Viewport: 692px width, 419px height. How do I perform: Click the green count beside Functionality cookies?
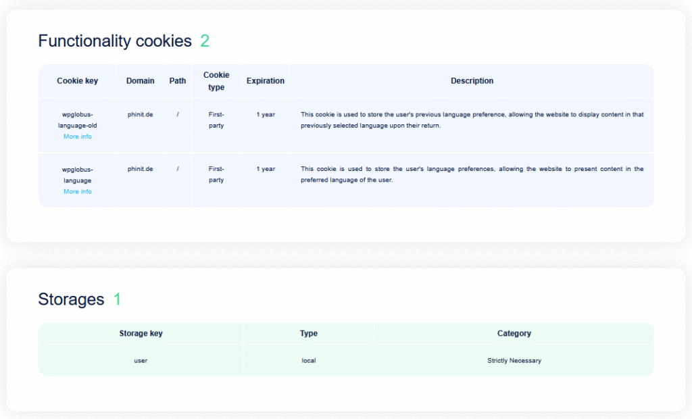[x=205, y=41]
